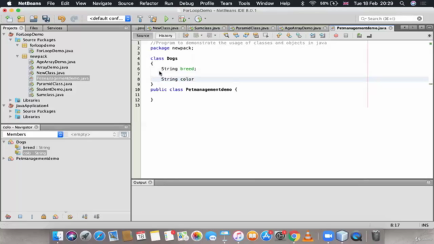
Task: Click the Shift Line Right editor icon
Action: tap(322, 35)
